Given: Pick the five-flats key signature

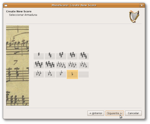Looking at the screenshot, I should (x=84, y=65).
